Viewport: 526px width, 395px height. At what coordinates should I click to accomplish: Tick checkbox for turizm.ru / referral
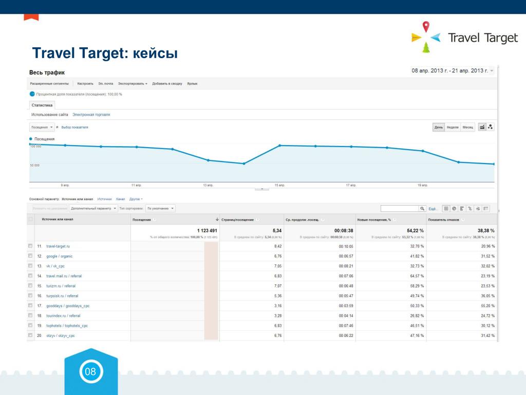30,285
